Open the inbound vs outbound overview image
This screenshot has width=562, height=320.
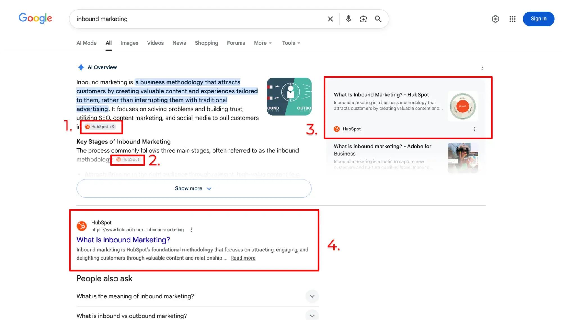(289, 96)
